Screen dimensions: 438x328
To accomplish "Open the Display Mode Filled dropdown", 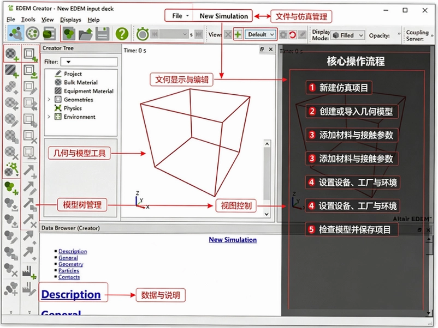I will click(348, 35).
